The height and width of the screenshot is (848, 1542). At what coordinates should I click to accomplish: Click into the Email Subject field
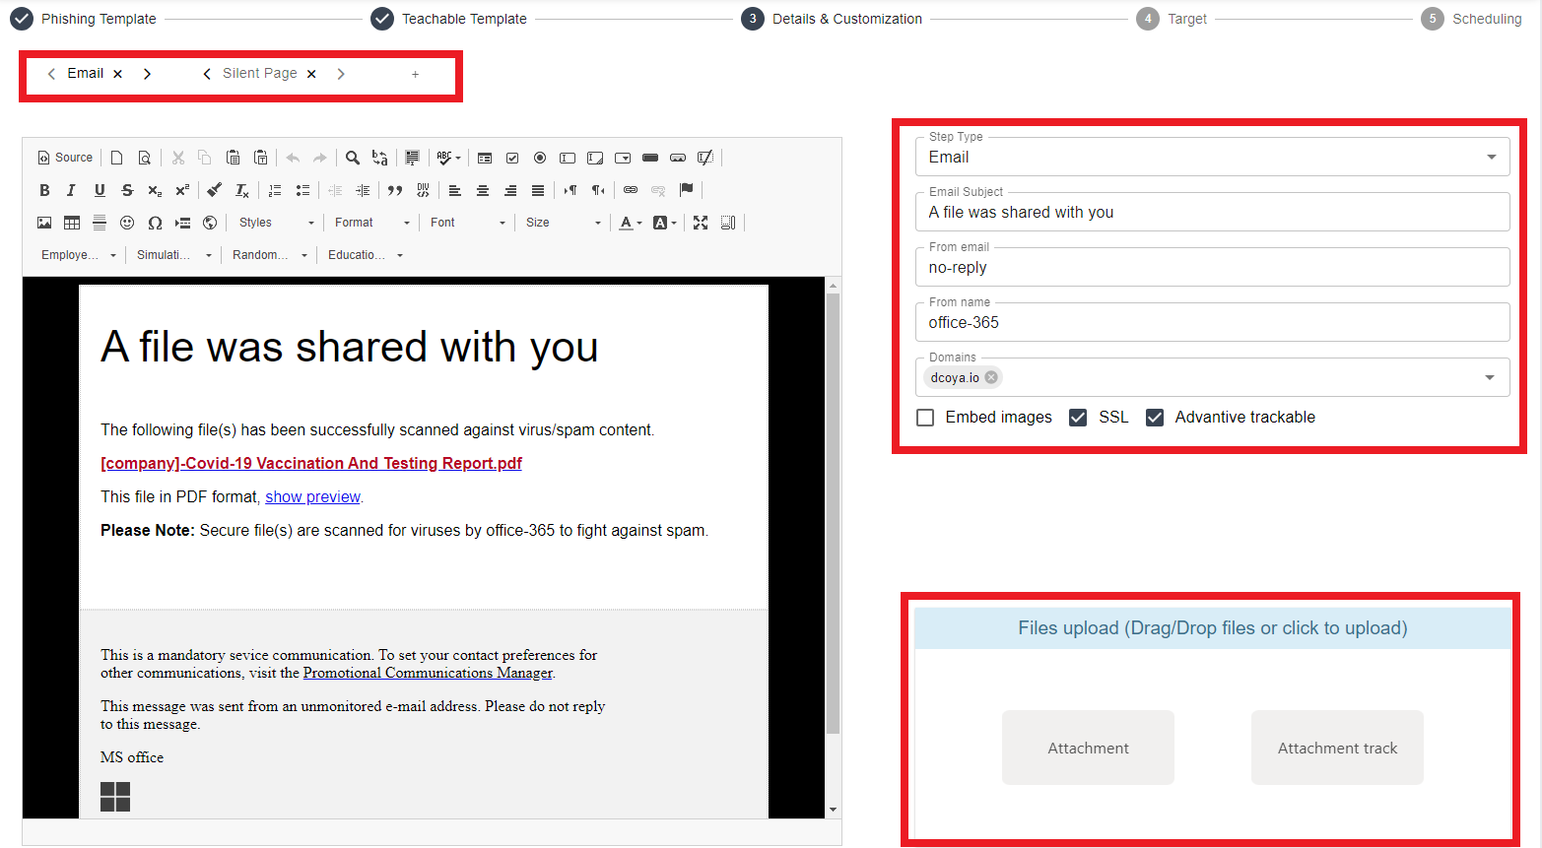click(1212, 213)
